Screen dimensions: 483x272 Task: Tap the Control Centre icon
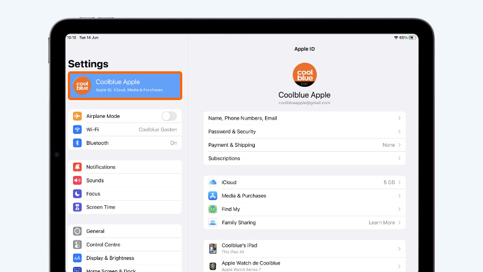(x=77, y=244)
